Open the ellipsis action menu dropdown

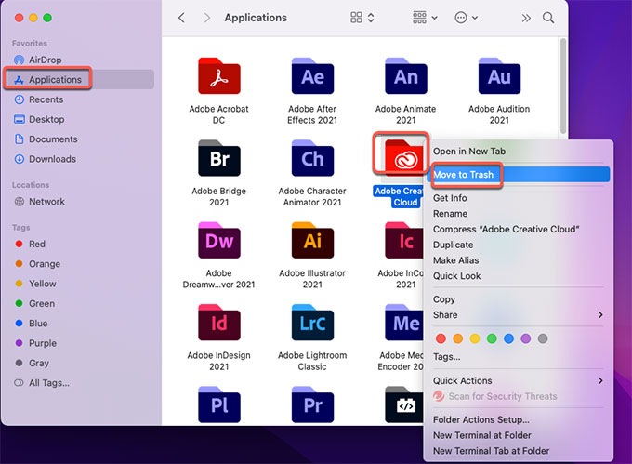[466, 18]
